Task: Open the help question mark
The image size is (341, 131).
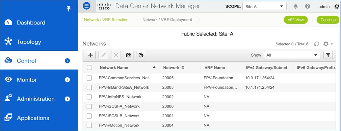Action: click(308, 6)
